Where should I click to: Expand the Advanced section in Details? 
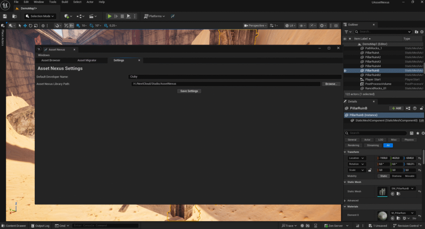click(353, 200)
